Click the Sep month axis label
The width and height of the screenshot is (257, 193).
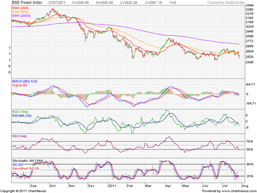click(33, 186)
